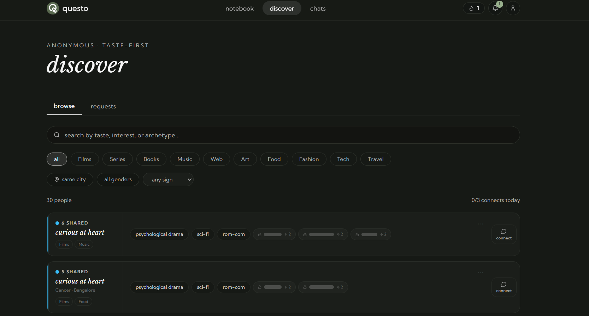Click psychological drama tag on 6 shared card
The height and width of the screenshot is (316, 589).
(159, 234)
